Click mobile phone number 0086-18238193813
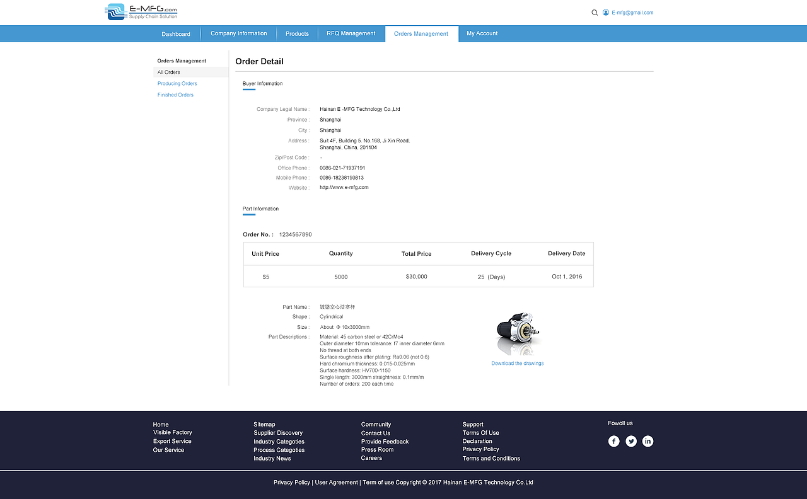Viewport: 807px width, 499px height. [x=342, y=178]
